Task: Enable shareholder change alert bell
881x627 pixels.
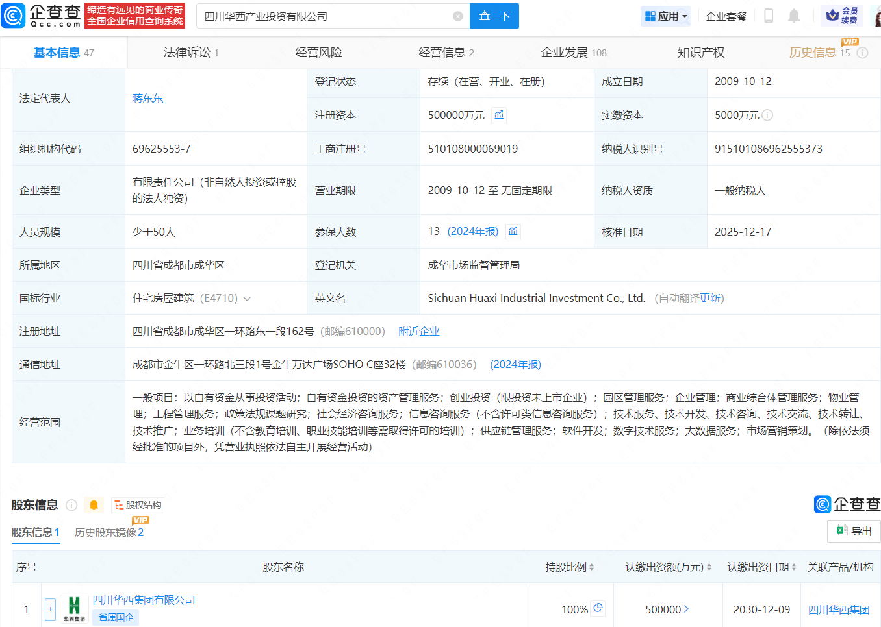Action: pos(94,505)
